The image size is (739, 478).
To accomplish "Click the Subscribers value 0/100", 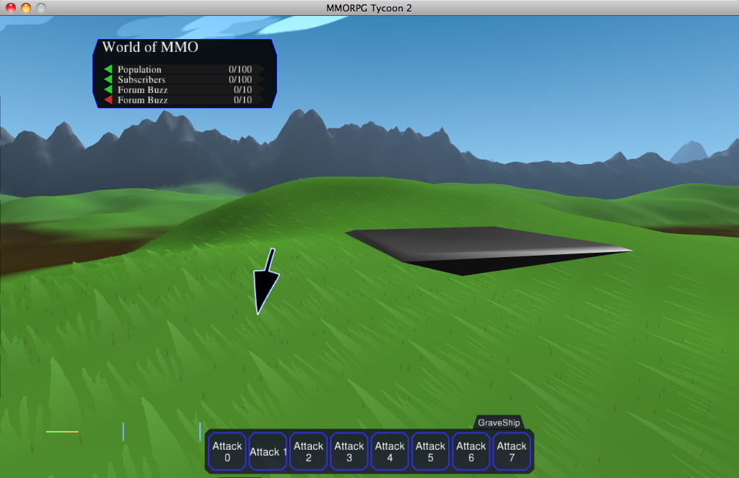I will 240,79.
